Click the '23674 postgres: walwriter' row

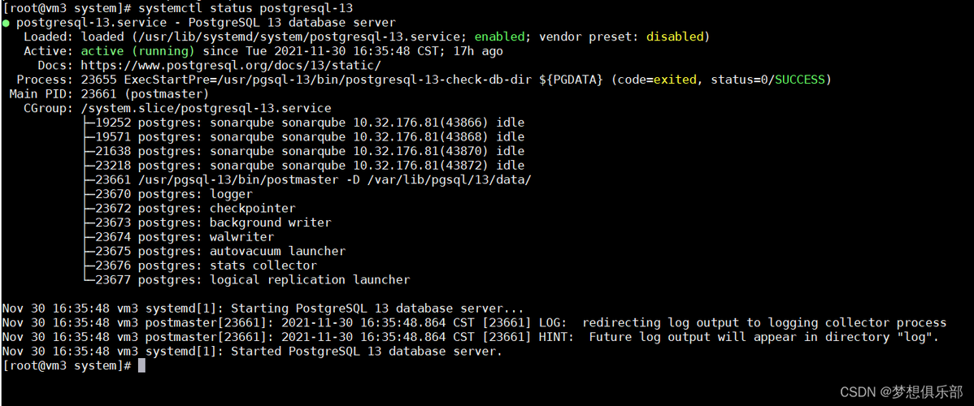coord(178,237)
